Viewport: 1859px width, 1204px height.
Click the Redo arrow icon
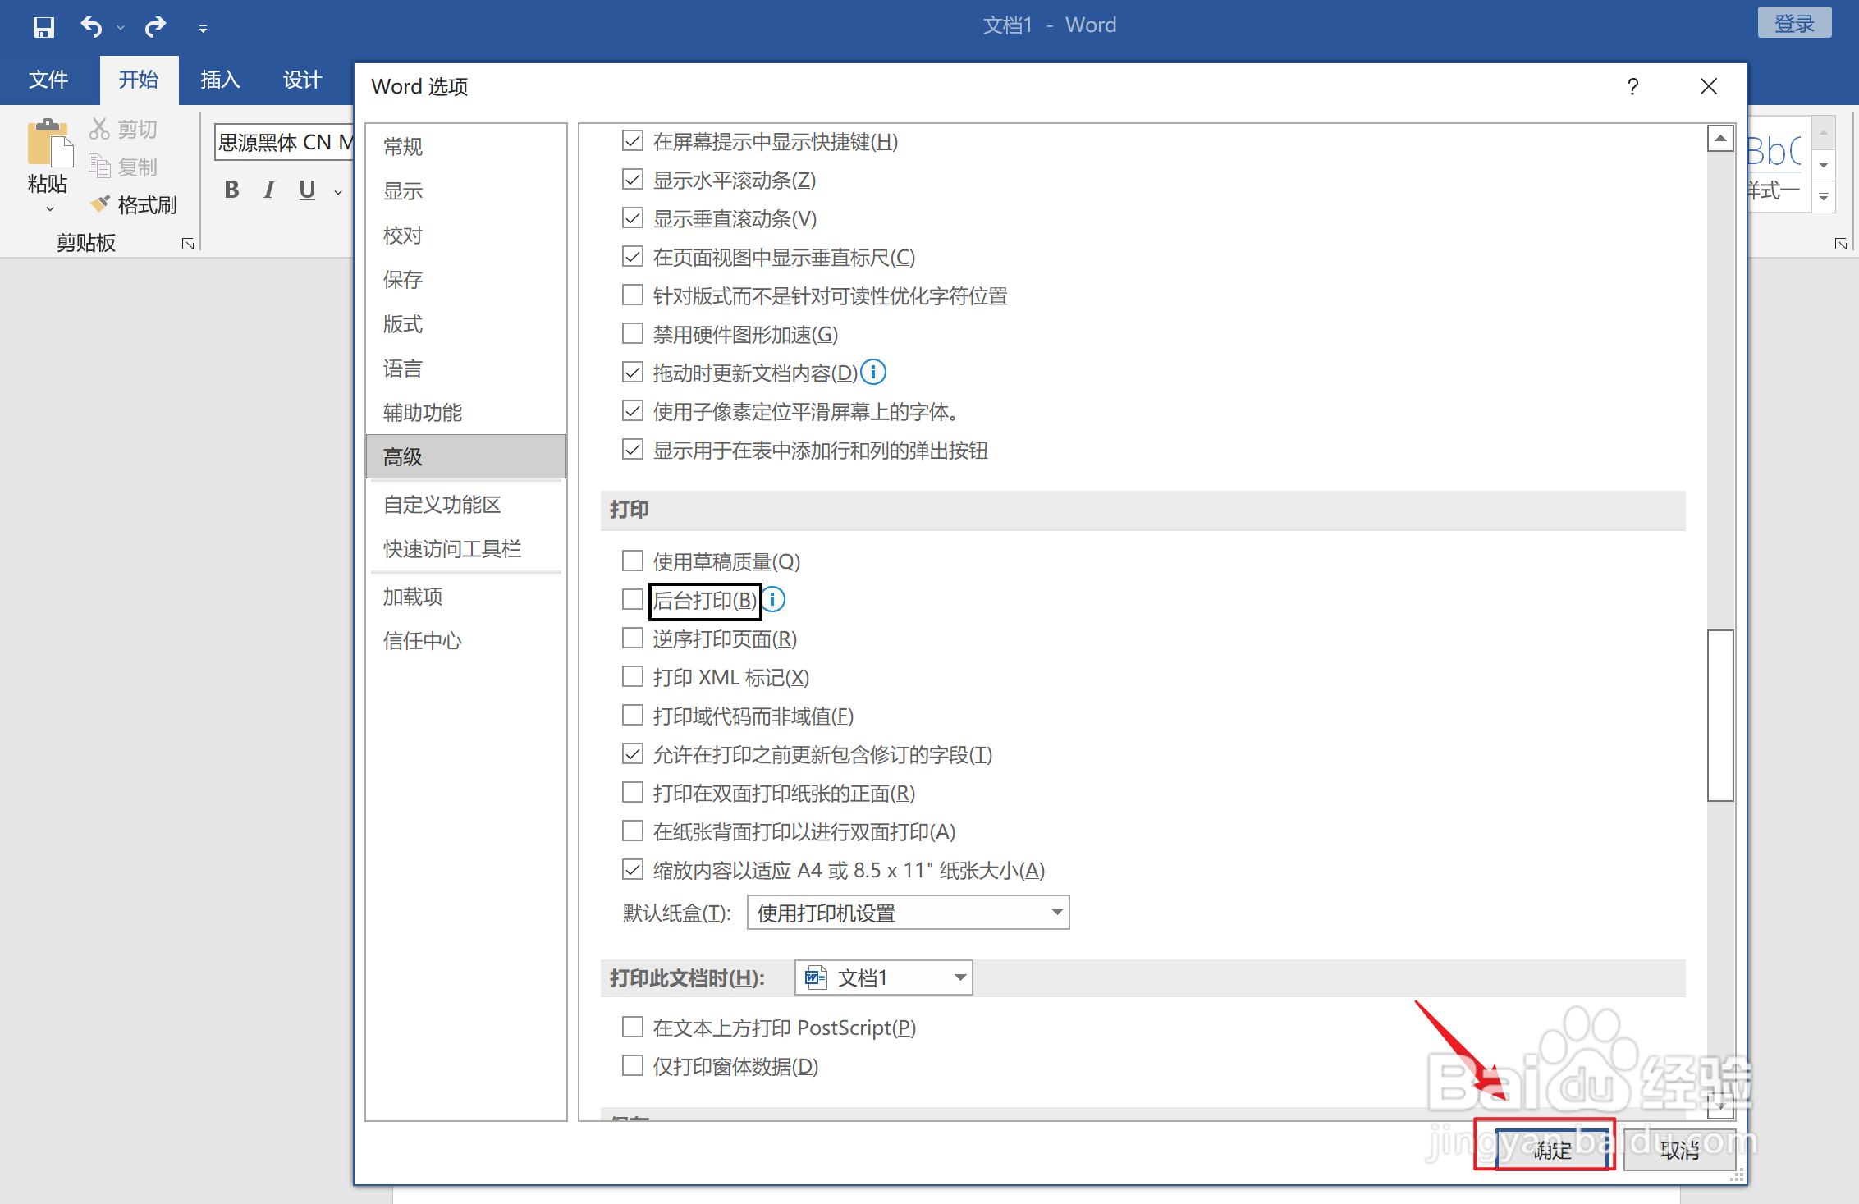[155, 27]
